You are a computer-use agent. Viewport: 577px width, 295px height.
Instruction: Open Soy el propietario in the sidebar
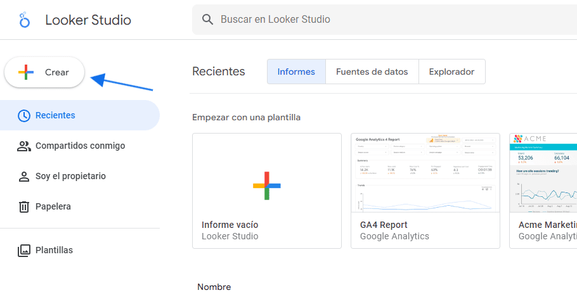(x=80, y=177)
